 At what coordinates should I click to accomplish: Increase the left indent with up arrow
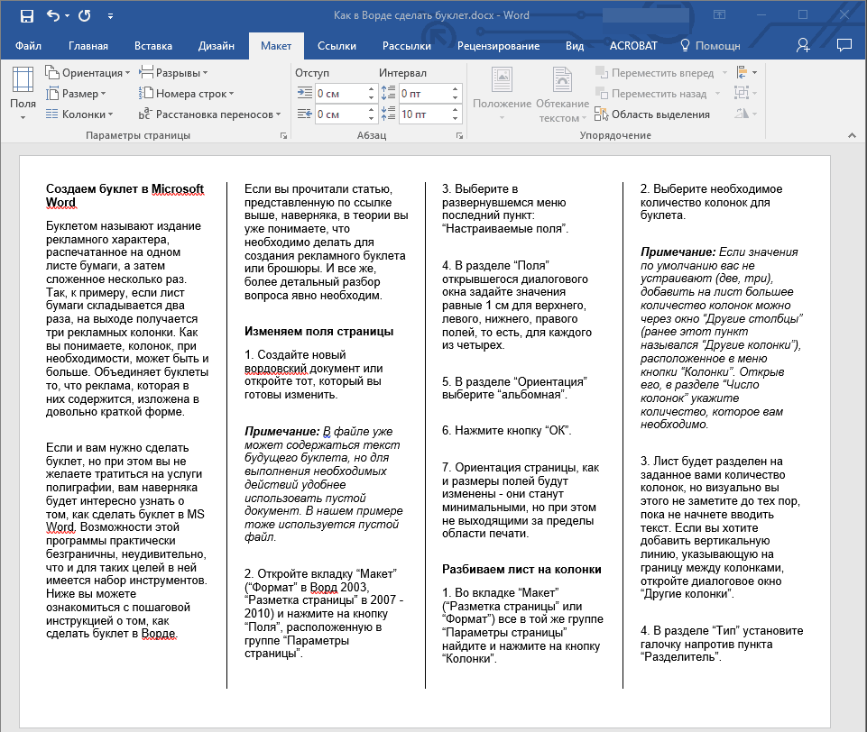[x=371, y=89]
